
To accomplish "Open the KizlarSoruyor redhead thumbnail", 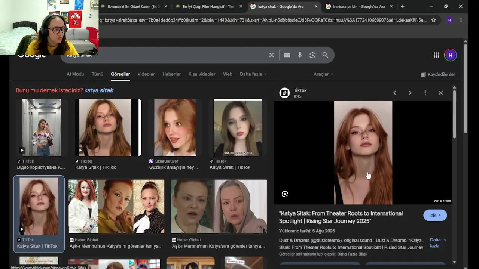I will [175, 127].
